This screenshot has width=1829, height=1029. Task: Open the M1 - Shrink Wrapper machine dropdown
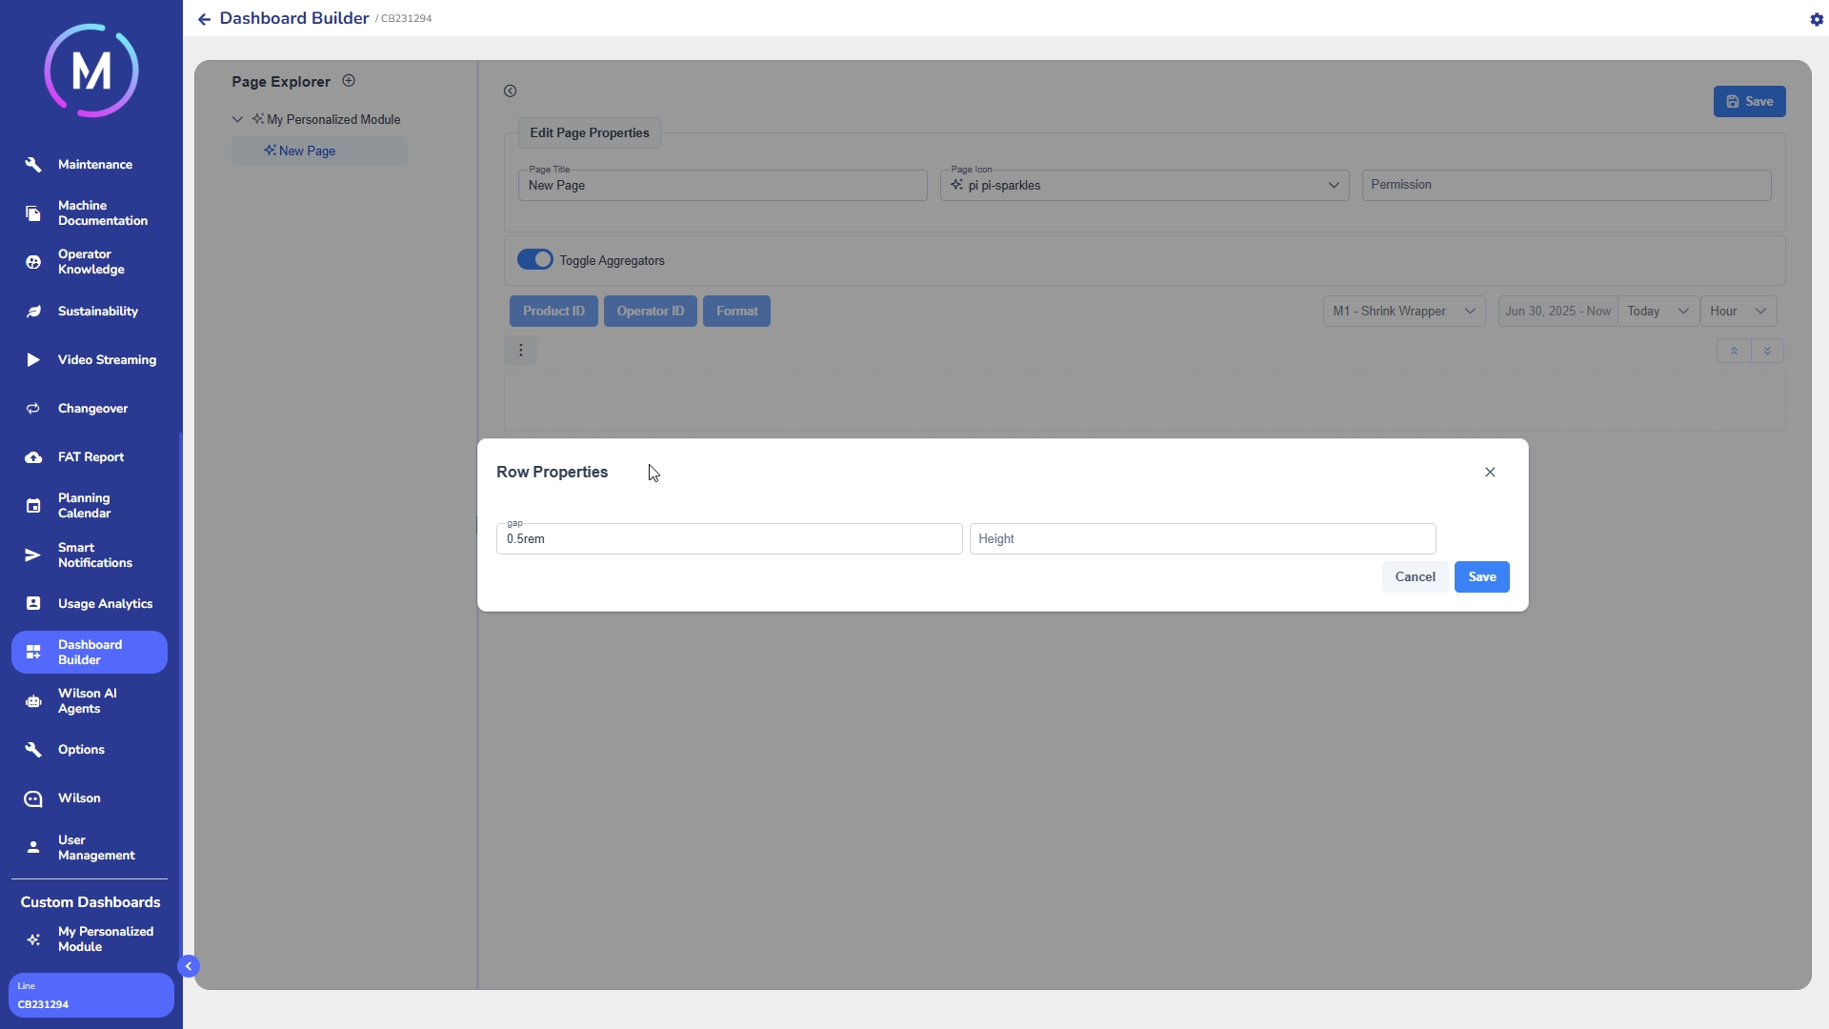(1403, 312)
